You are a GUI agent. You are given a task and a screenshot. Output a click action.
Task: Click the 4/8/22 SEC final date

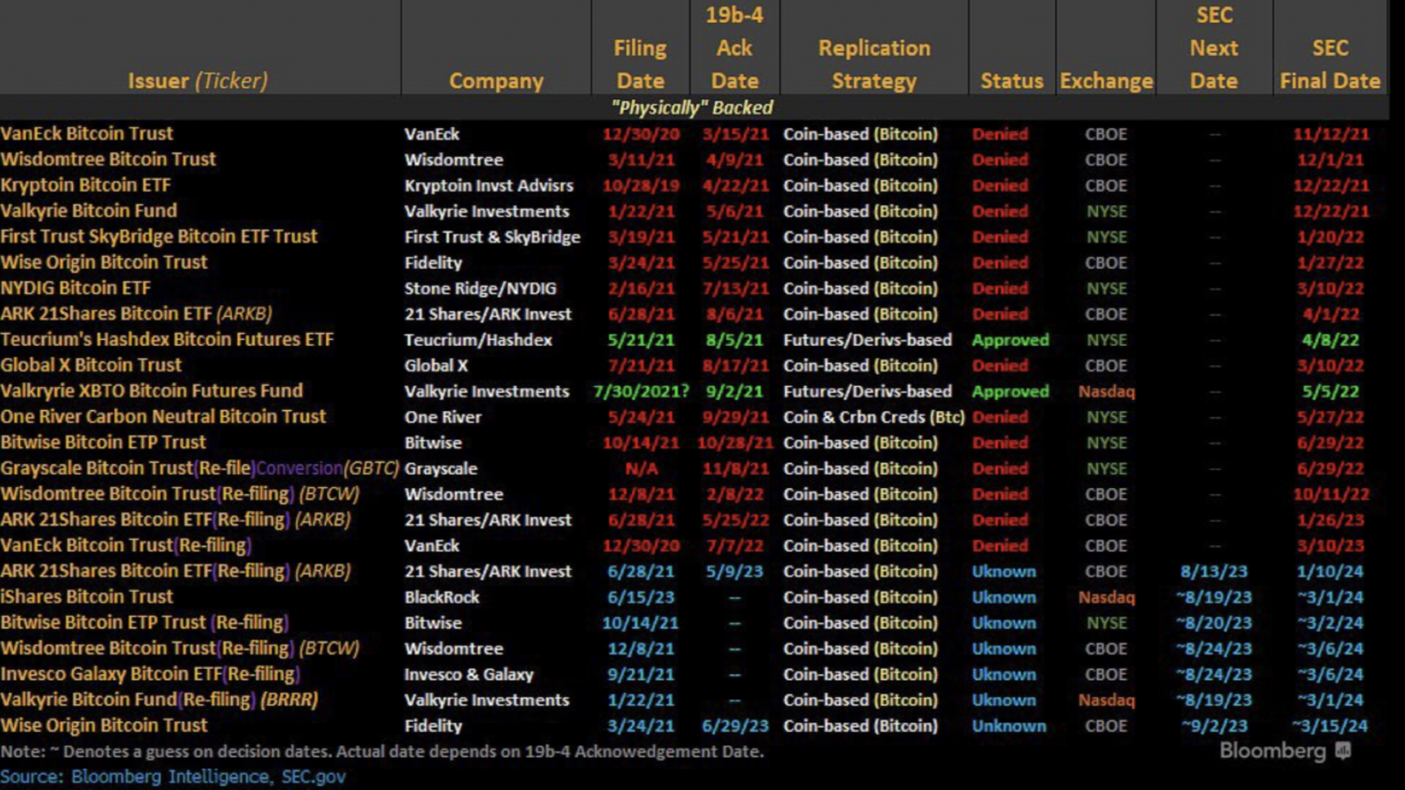pyautogui.click(x=1330, y=340)
